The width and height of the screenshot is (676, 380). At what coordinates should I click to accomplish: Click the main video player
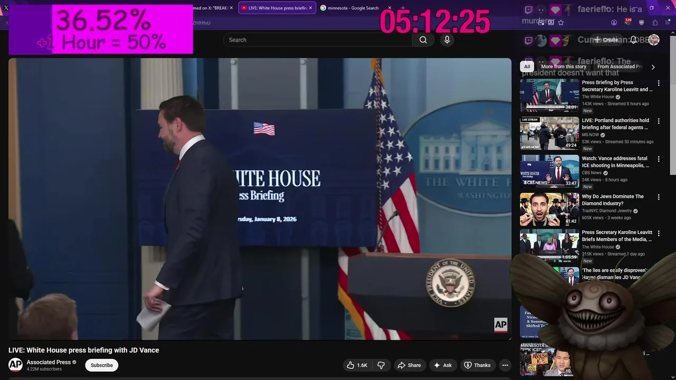pos(260,199)
